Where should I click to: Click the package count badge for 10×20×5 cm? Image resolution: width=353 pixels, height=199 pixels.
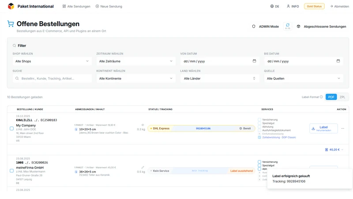click(x=76, y=129)
